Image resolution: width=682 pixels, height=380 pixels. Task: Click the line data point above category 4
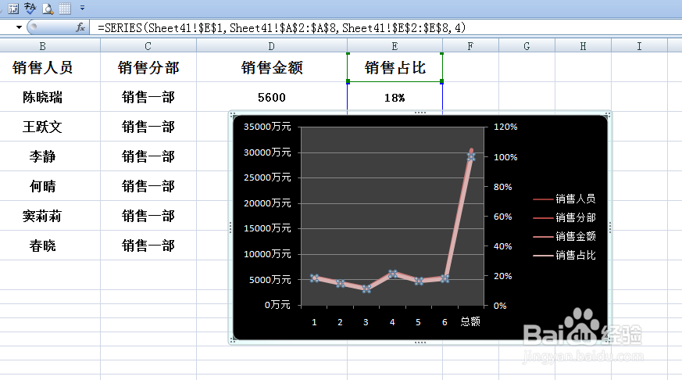point(393,274)
